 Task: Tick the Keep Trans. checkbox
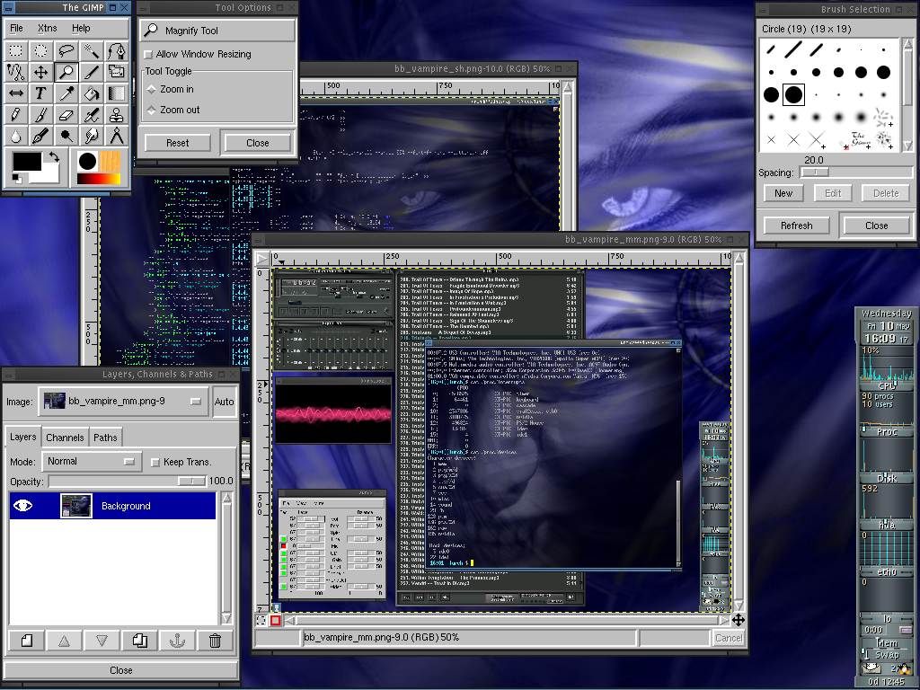155,462
